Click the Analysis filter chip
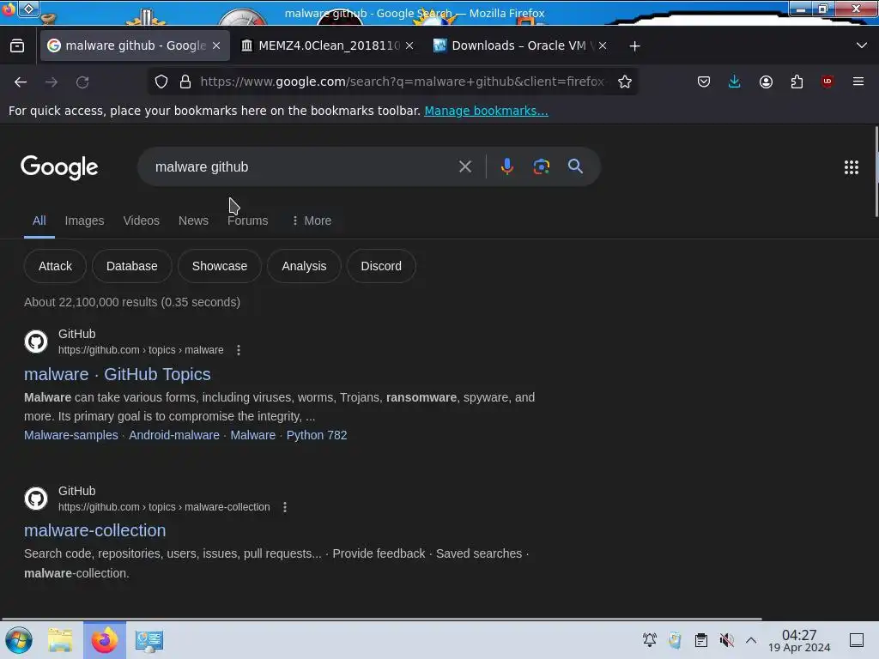 point(304,266)
